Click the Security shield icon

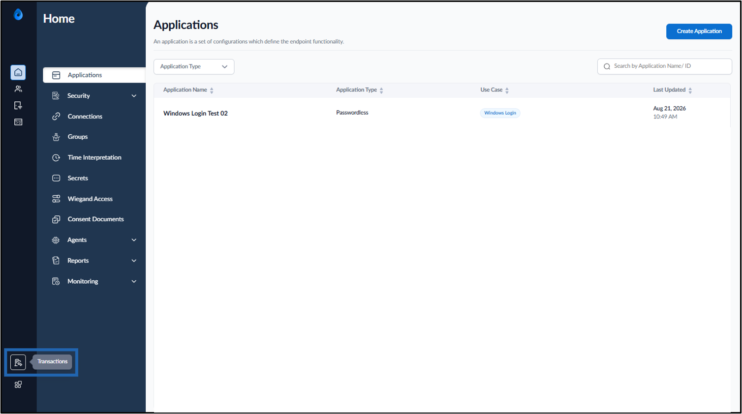(56, 96)
